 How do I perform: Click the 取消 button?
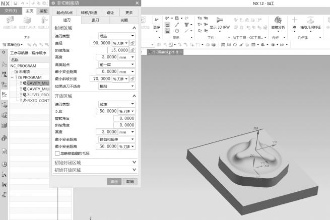pyautogui.click(x=129, y=181)
